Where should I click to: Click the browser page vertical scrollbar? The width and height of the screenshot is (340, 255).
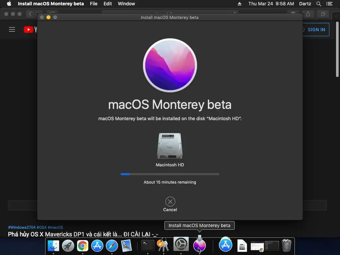(x=337, y=49)
